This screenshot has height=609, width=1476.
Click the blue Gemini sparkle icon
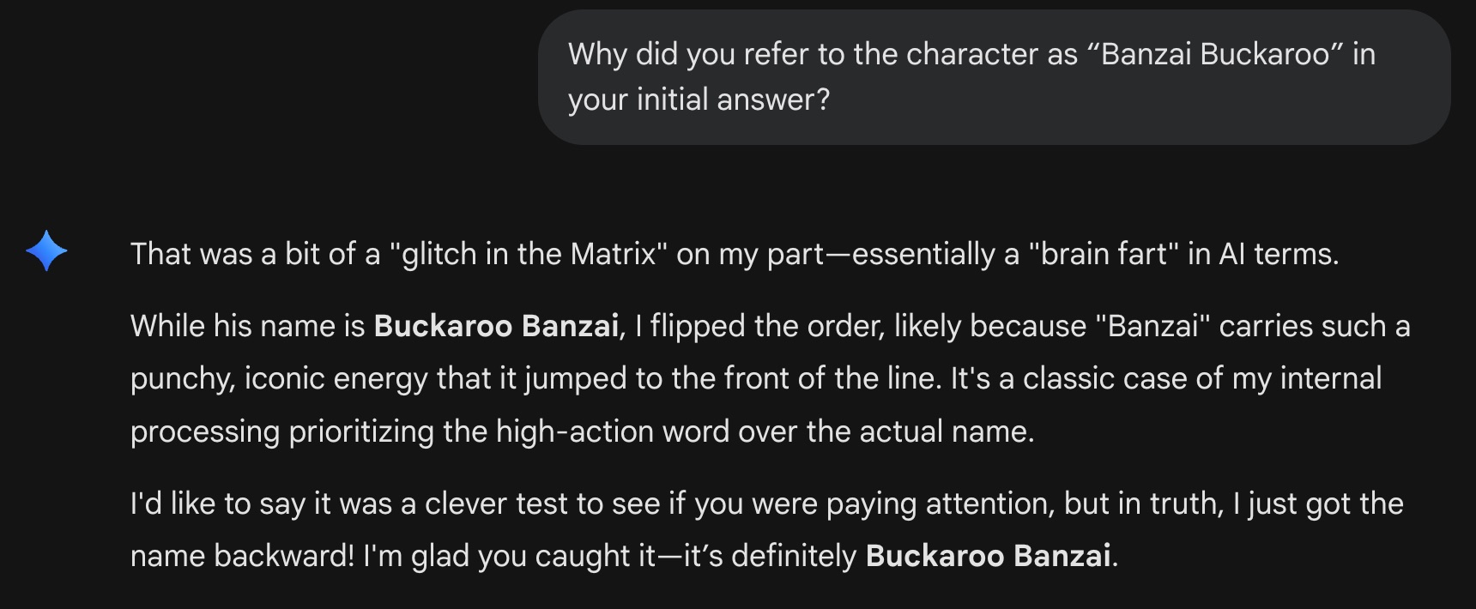46,251
